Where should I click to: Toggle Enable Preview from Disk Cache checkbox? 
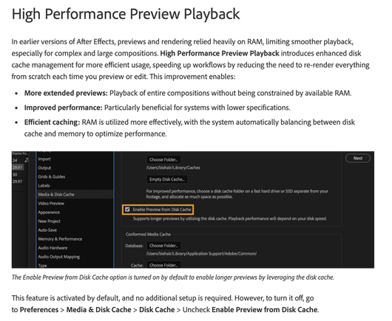pyautogui.click(x=127, y=210)
